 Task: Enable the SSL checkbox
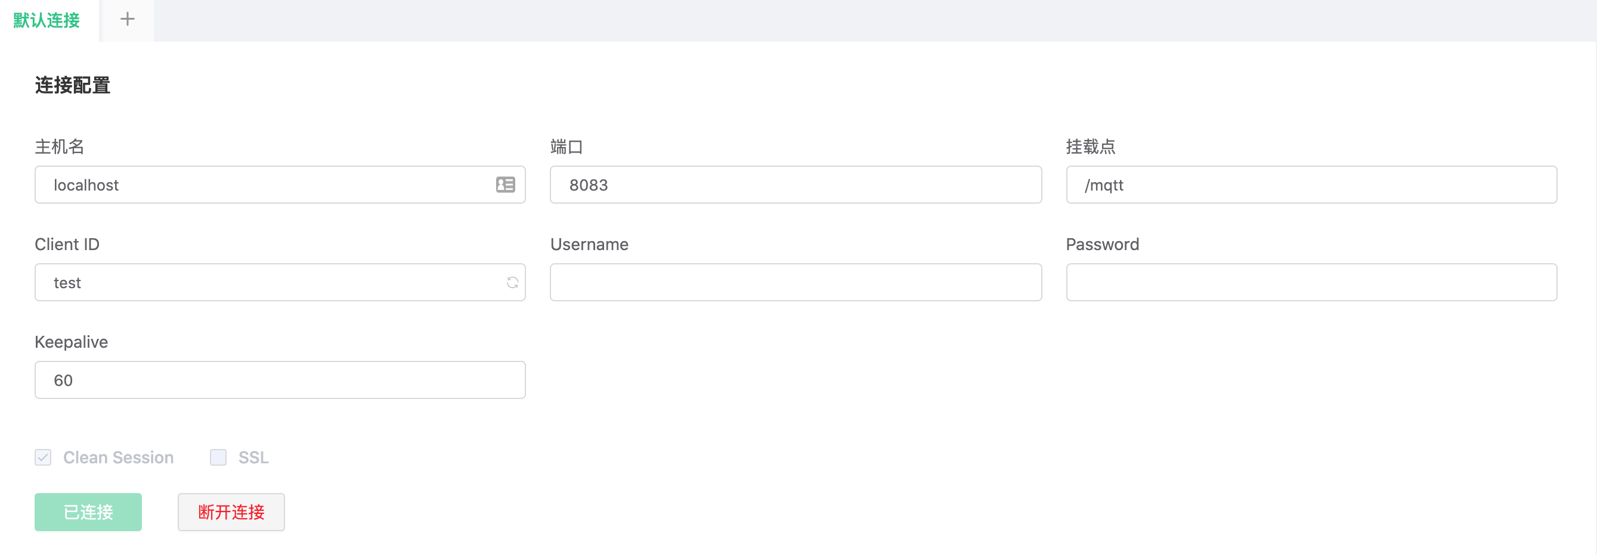click(x=218, y=457)
